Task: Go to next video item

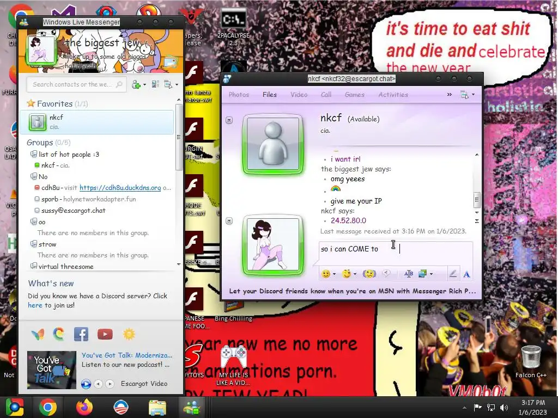Action: tap(110, 384)
